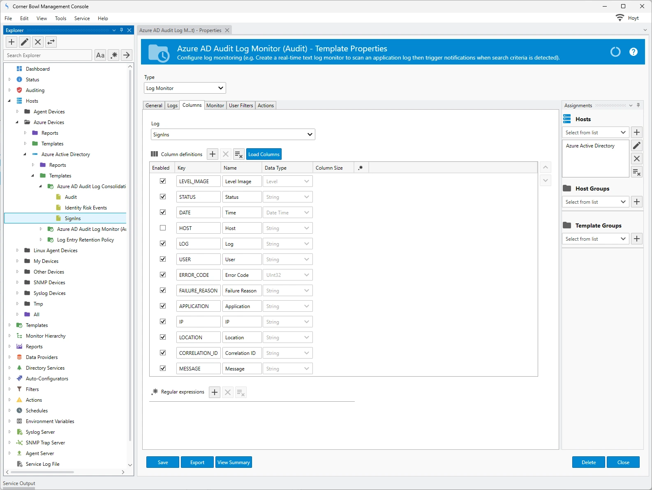Open the Tools menu

(60, 18)
